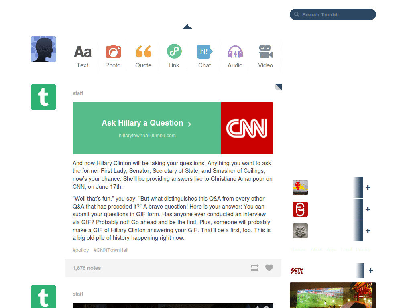
Task: View the 1,876 notes
Action: [x=87, y=268]
